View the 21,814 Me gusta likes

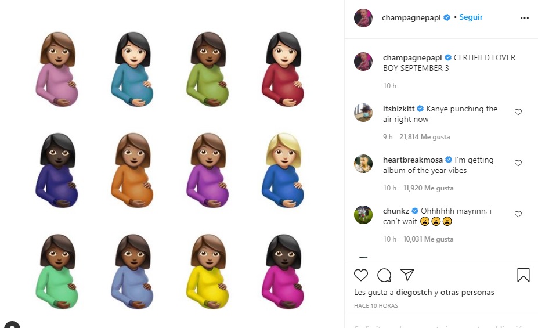point(424,137)
